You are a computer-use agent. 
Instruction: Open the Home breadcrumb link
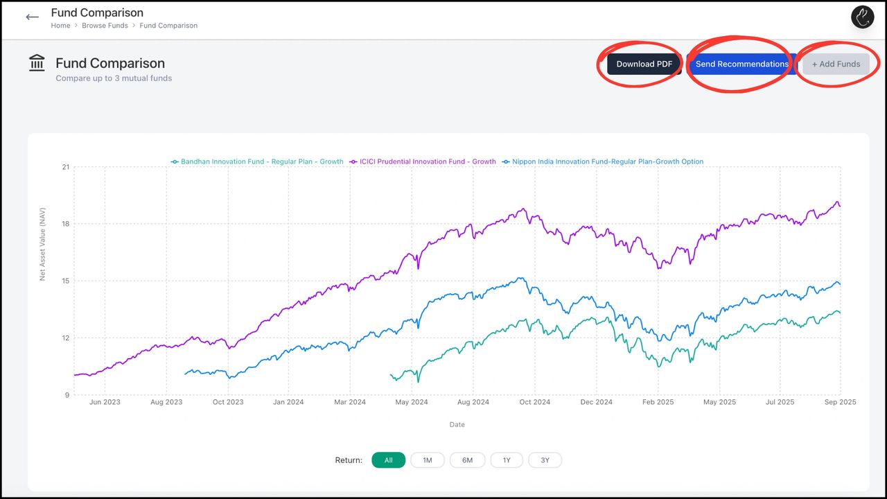point(60,25)
